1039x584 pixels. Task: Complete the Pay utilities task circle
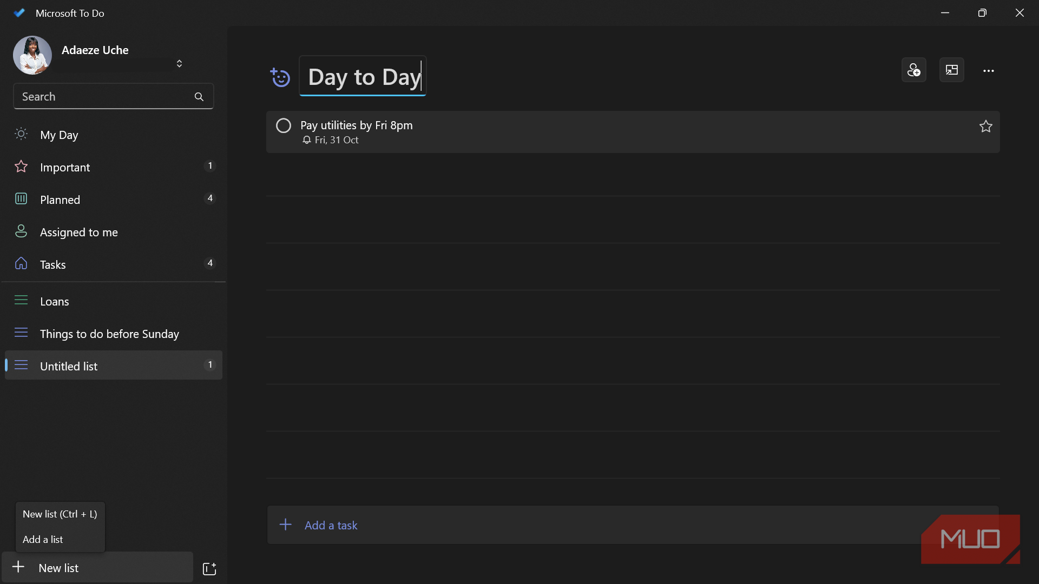click(284, 125)
